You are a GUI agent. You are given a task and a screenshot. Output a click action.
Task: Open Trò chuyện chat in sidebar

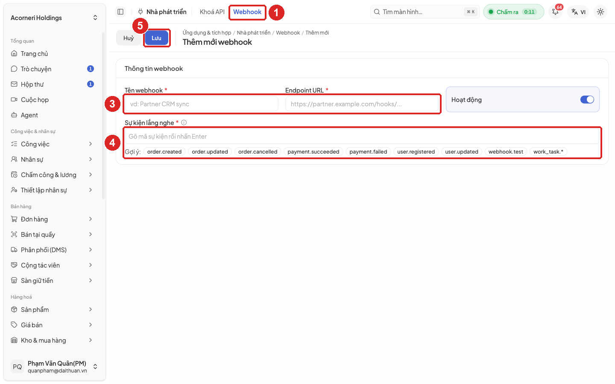pos(52,69)
